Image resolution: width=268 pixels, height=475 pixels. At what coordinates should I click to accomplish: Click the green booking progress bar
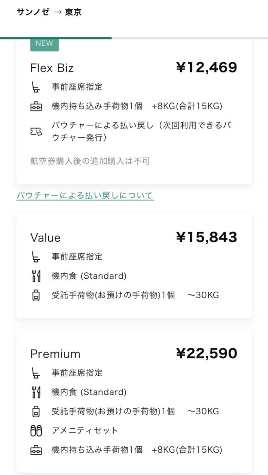[x=56, y=38]
